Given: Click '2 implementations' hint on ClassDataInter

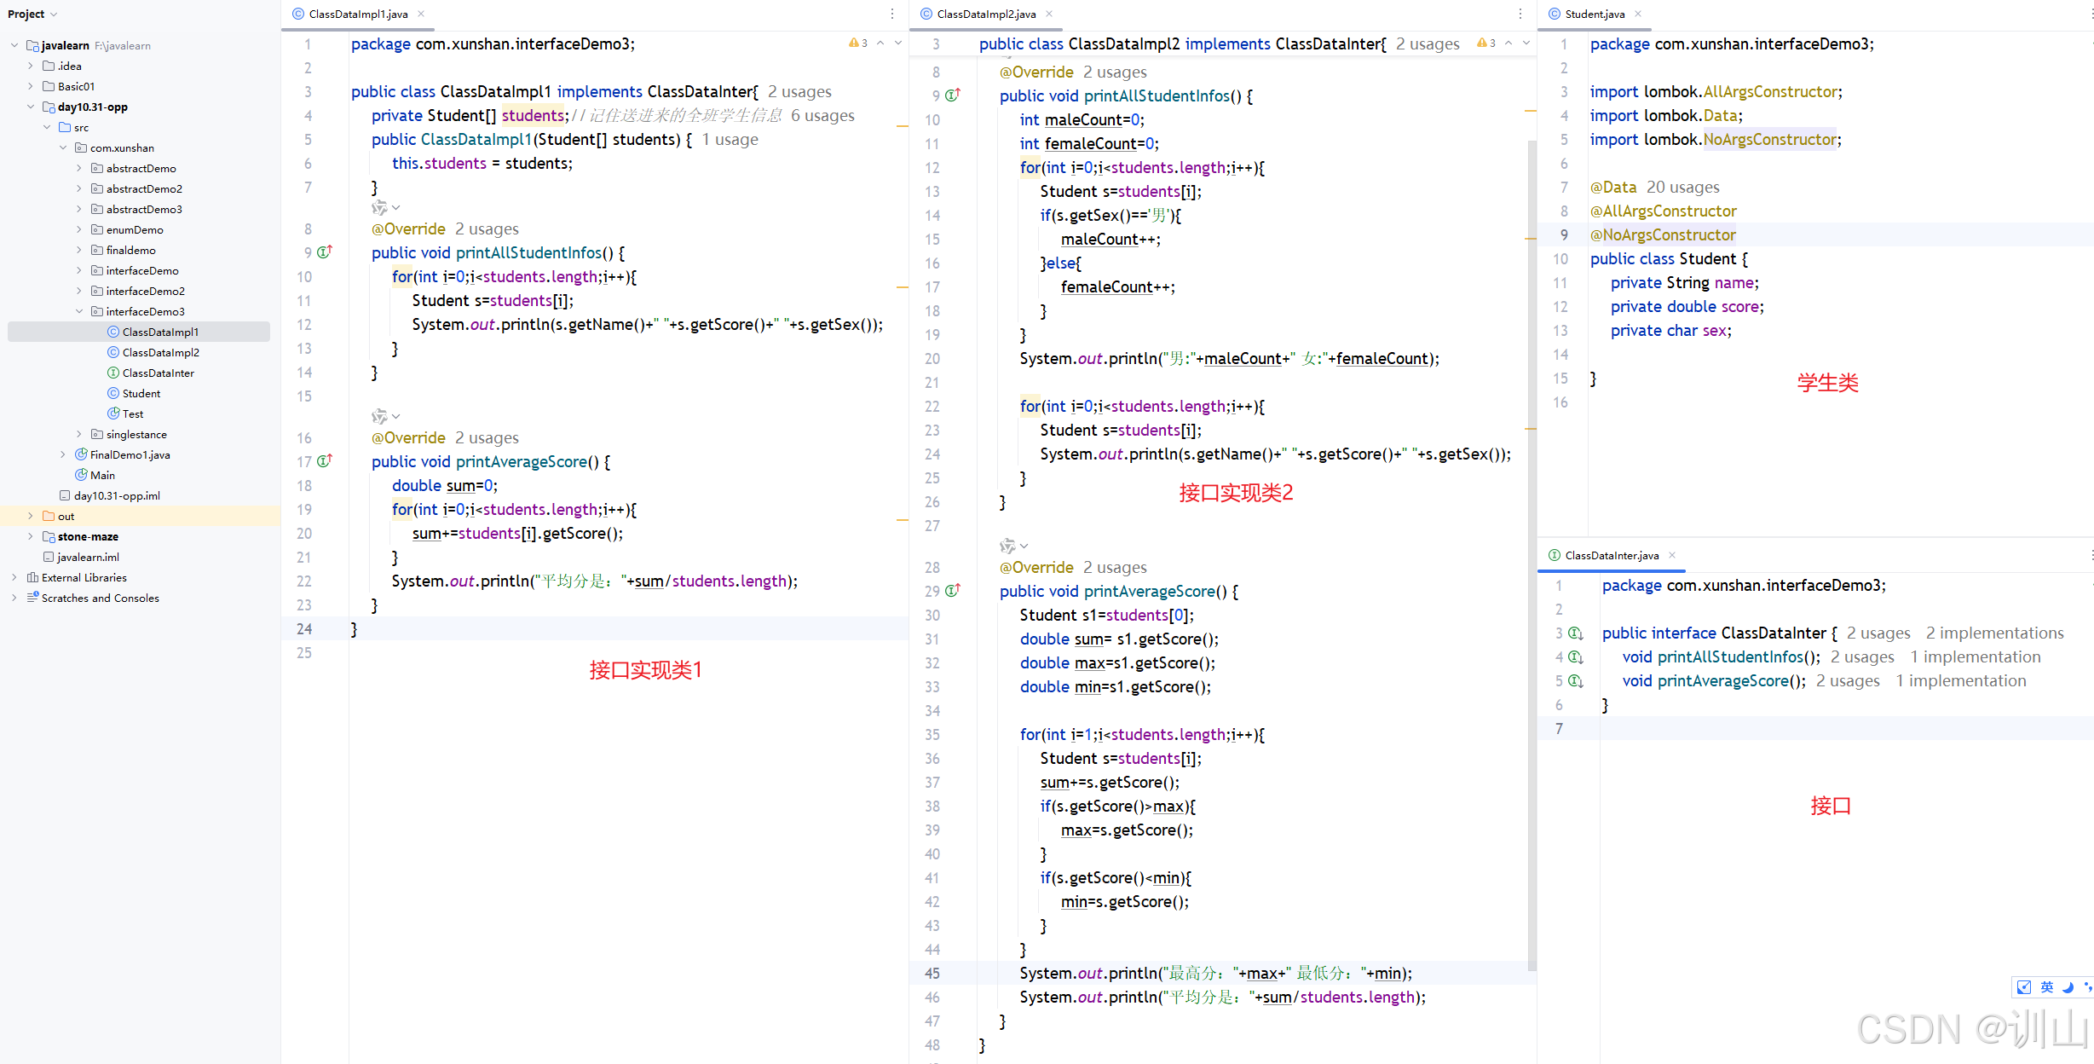Looking at the screenshot, I should click(1994, 633).
